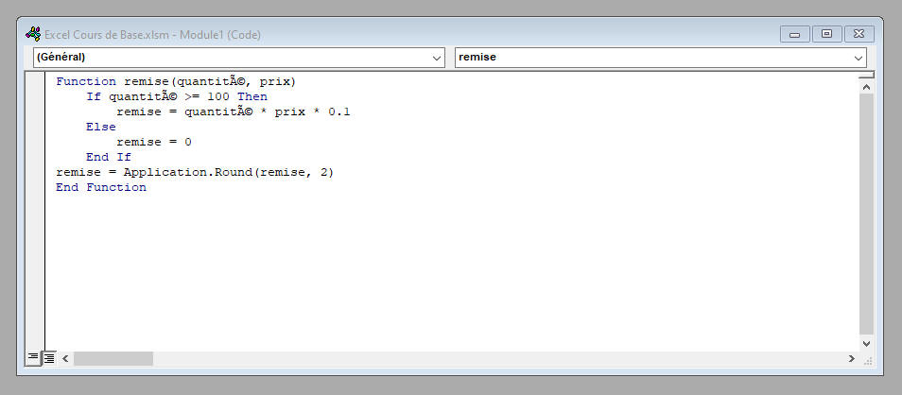Image resolution: width=902 pixels, height=395 pixels.
Task: Click the 'remise = quantité * prix * 0.1' line
Action: 233,112
